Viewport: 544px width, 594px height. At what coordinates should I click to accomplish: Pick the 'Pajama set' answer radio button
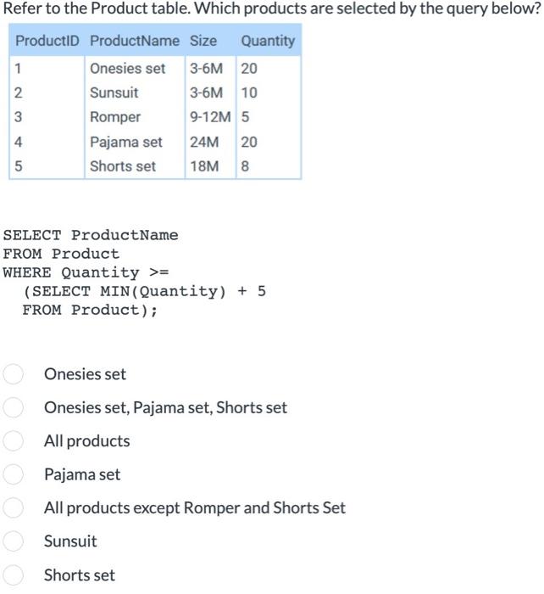click(x=13, y=474)
